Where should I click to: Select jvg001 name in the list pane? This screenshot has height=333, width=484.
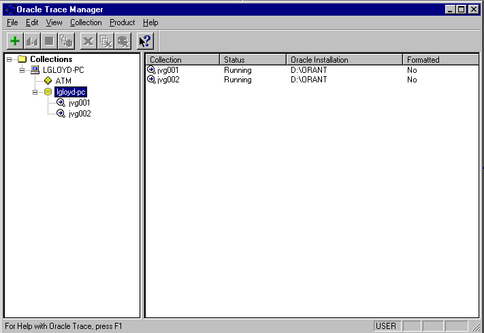point(168,70)
